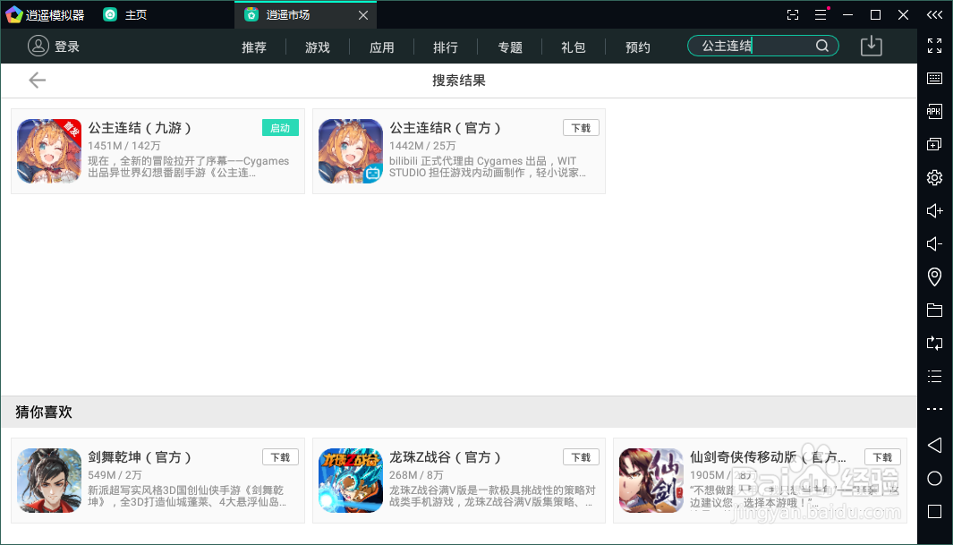This screenshot has width=953, height=545.
Task: Click 下载 button for 剑舞乾坤（官方）
Action: [x=280, y=457]
